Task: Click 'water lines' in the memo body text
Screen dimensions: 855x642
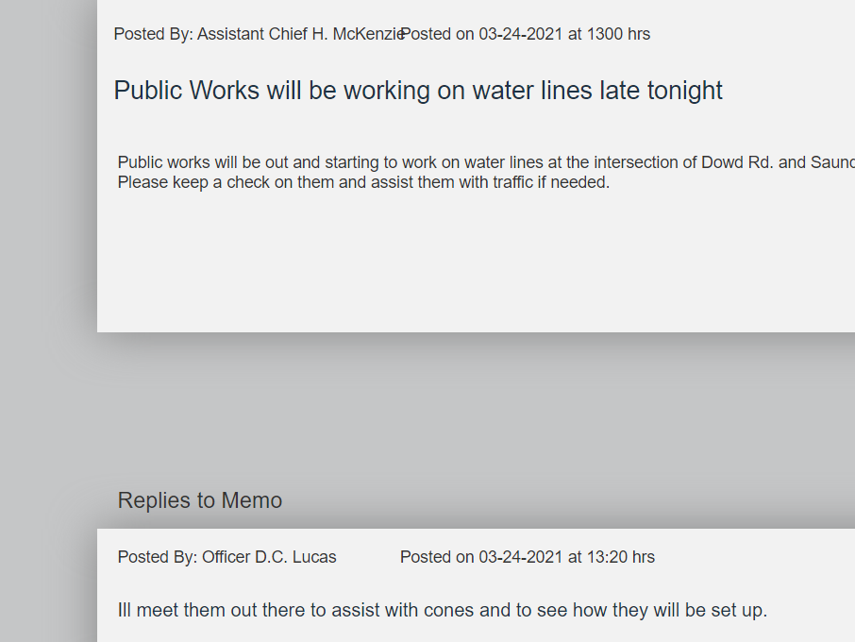Action: click(x=504, y=162)
